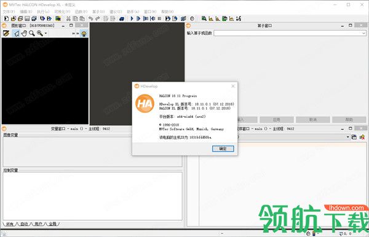Click the Save Program diskette icon
The width and height of the screenshot is (369, 237).
pyautogui.click(x=27, y=18)
